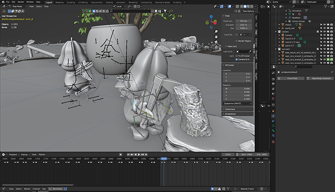This screenshot has height=192, width=335.
Task: Enable the Render Region checkbox
Action: 237,41
